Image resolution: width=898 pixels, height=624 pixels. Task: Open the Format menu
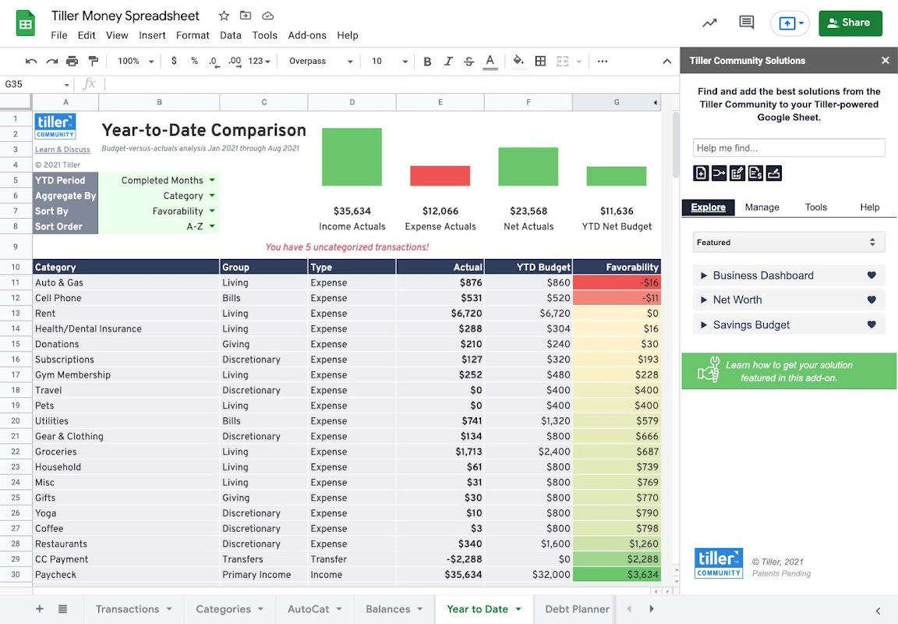[193, 35]
